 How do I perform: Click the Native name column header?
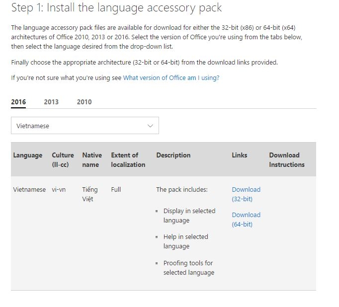click(92, 160)
